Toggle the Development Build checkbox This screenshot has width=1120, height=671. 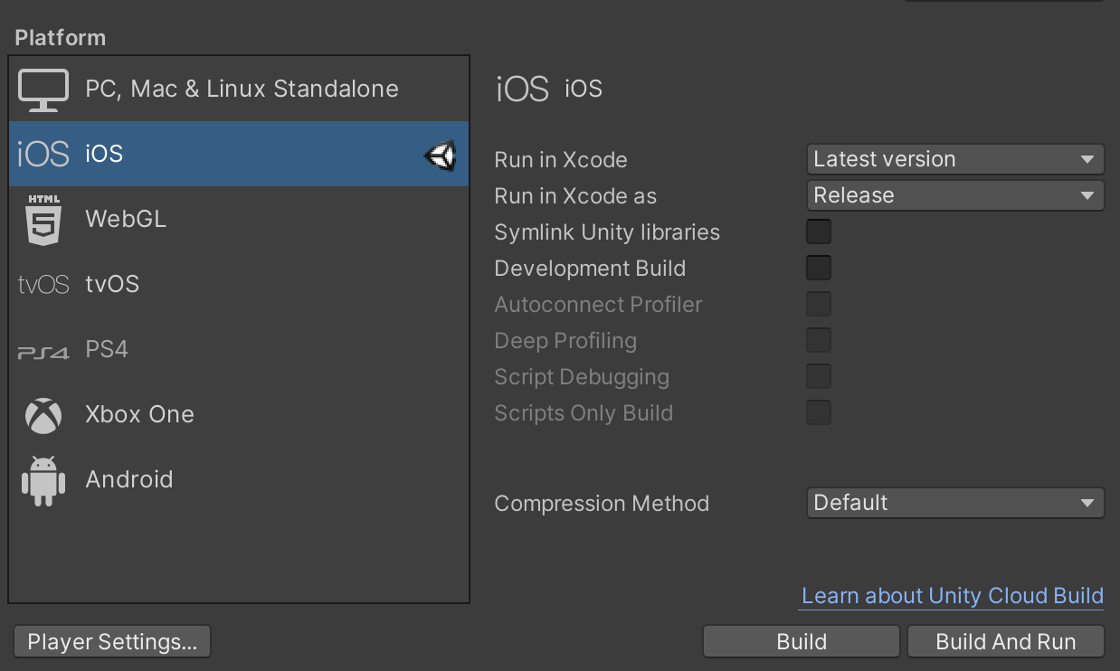[819, 268]
